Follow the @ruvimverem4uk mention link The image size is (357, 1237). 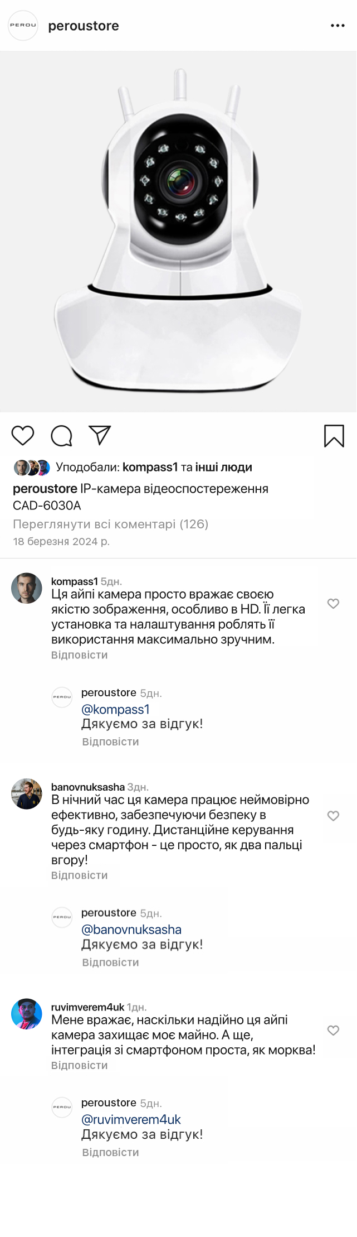(x=131, y=1119)
